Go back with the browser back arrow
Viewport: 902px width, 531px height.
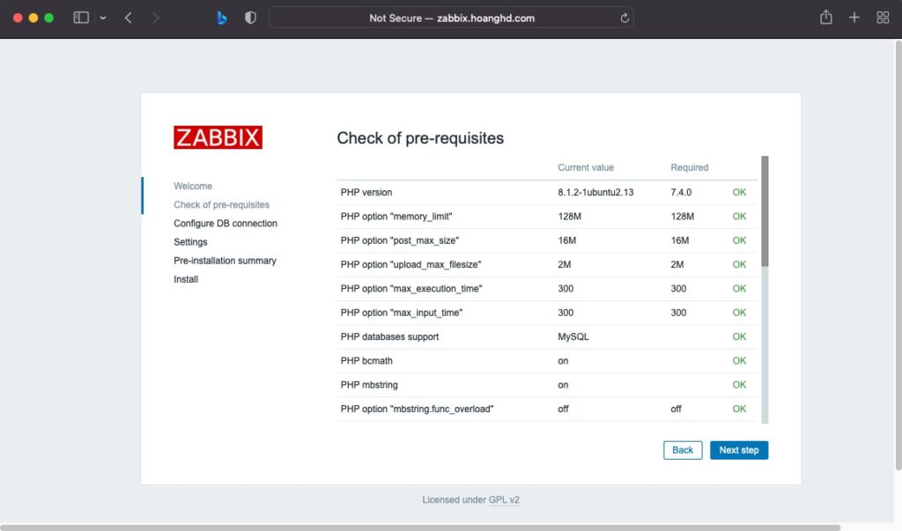(x=129, y=18)
